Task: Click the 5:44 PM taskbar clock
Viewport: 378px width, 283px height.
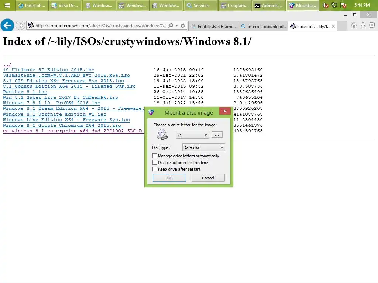Action: point(362,5)
